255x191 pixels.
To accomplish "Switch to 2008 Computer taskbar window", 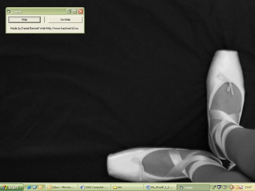I will pyautogui.click(x=95, y=187).
